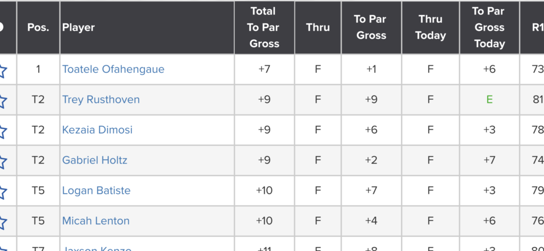Open Trey Rusthoven player link
This screenshot has width=544, height=251.
tap(101, 99)
